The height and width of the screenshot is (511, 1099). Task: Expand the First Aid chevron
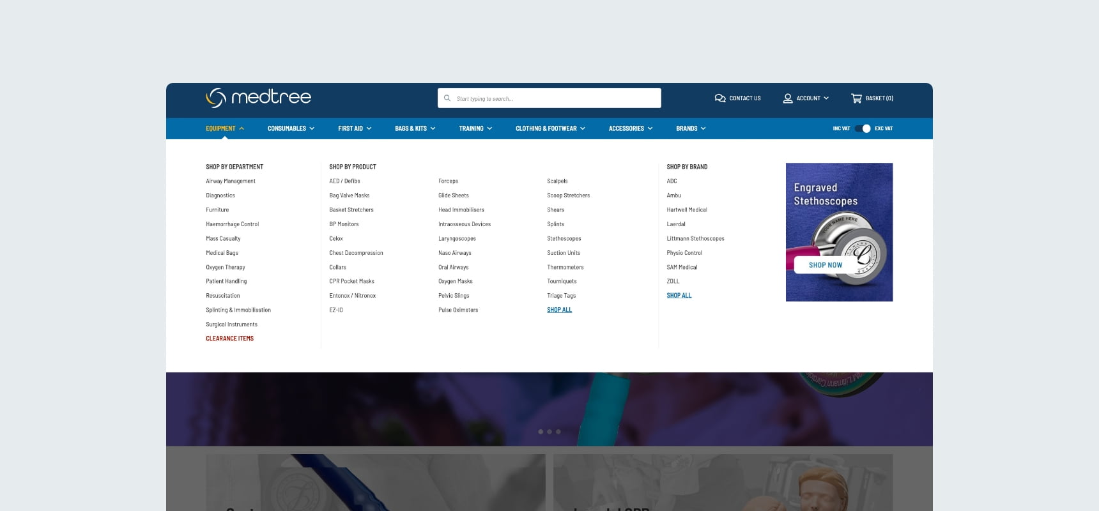(x=369, y=128)
